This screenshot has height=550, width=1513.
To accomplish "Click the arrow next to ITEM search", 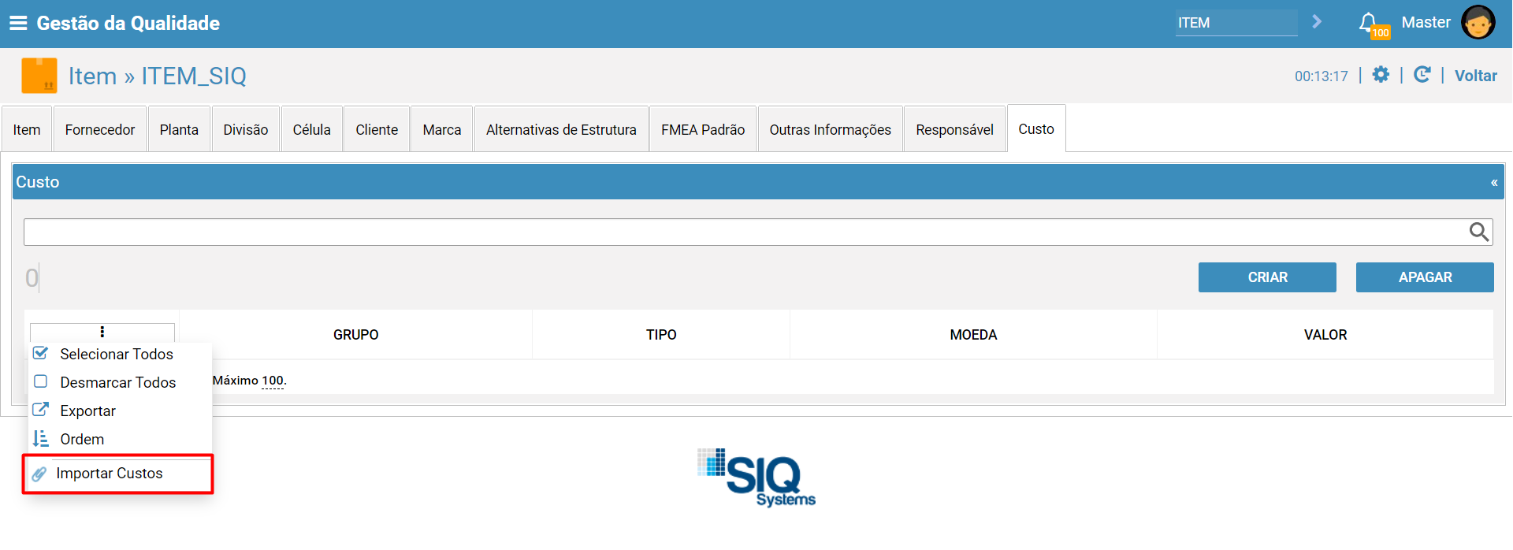I will click(x=1316, y=22).
